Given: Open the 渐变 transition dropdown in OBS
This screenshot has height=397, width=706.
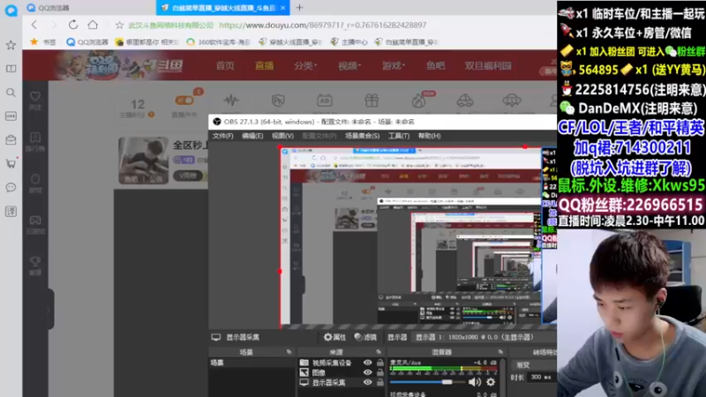Looking at the screenshot, I should pyautogui.click(x=534, y=364).
